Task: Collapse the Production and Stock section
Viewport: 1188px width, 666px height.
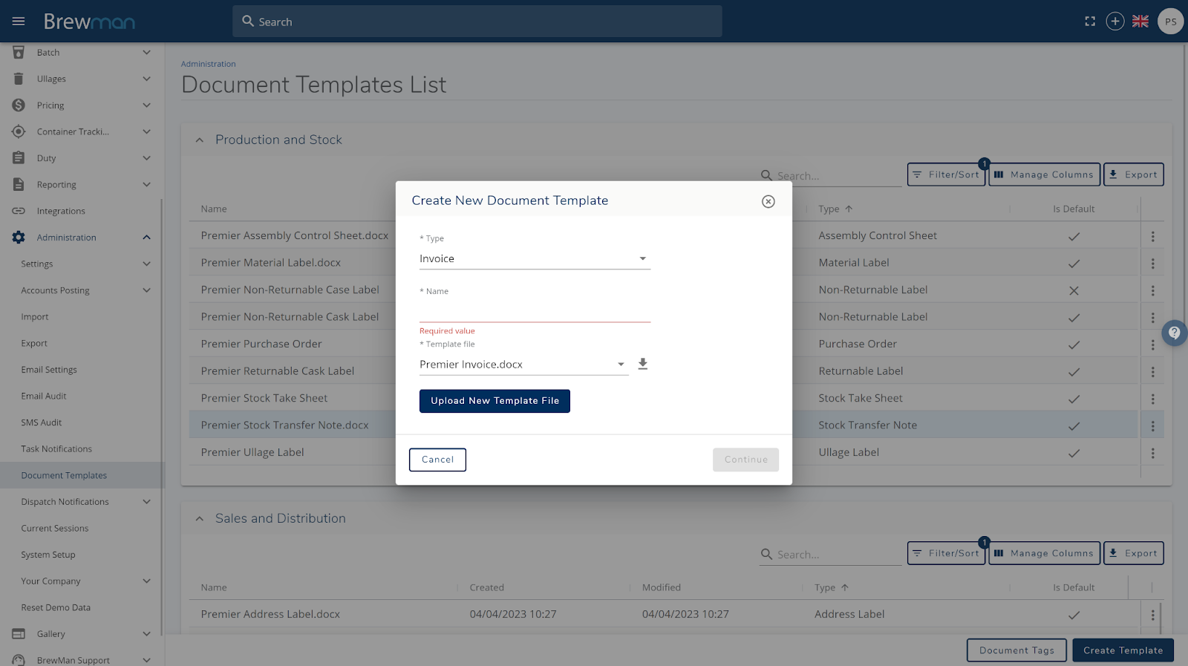Action: 199,140
